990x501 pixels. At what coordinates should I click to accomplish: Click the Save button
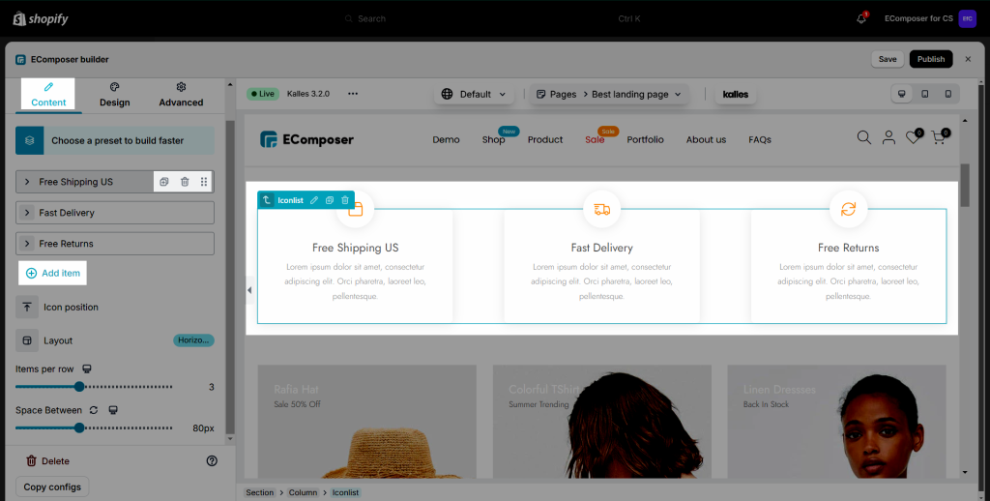coord(888,59)
